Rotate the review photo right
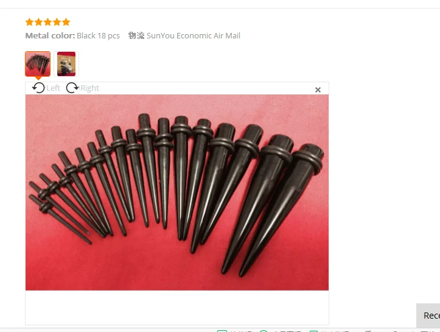Screen dimensions: 440x332 pos(72,88)
